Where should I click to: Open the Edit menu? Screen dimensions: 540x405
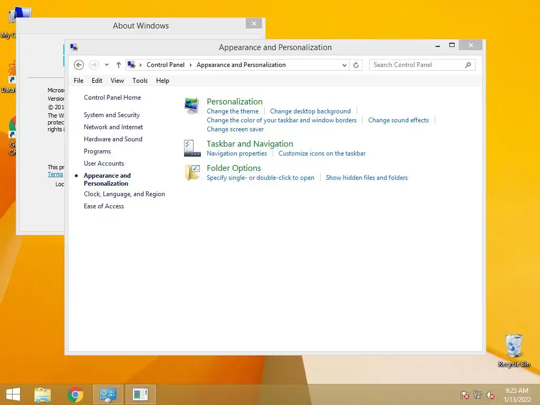point(97,81)
